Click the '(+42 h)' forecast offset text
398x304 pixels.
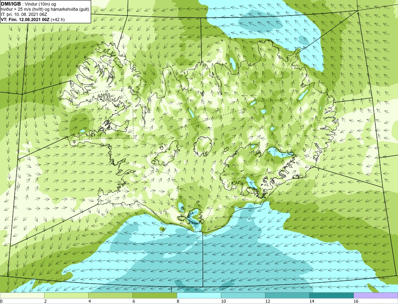tap(58, 19)
